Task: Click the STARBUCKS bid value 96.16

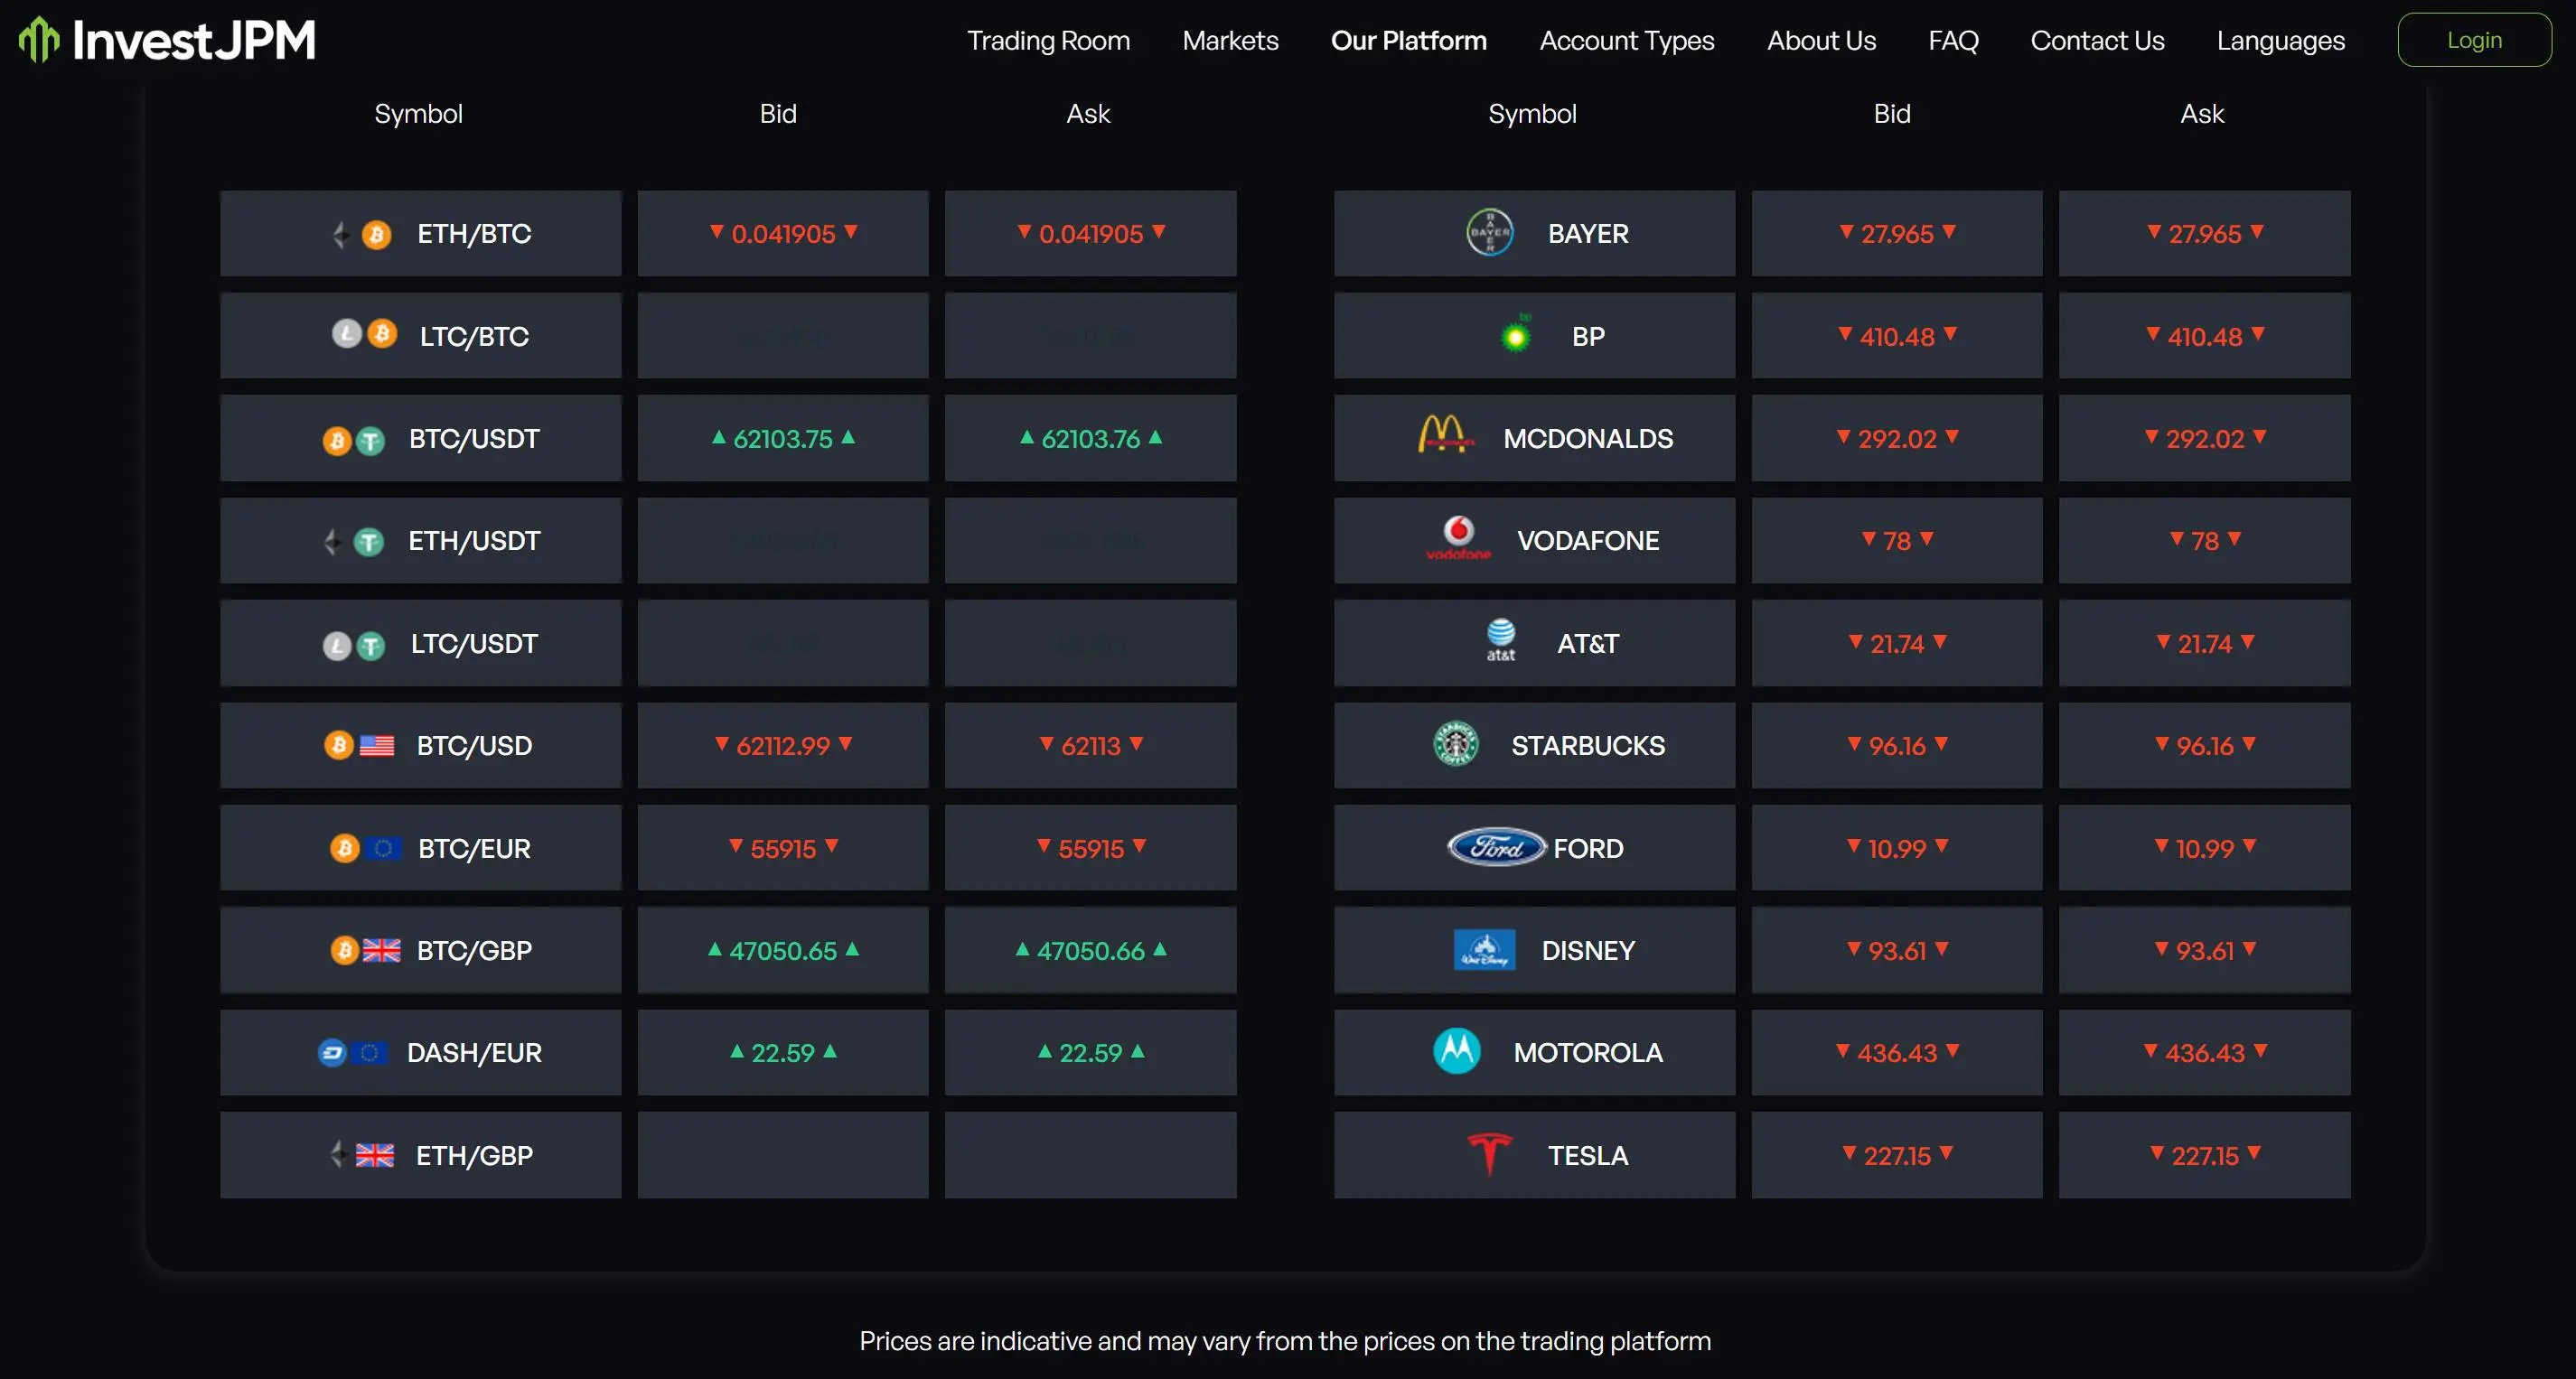Action: tap(1896, 745)
